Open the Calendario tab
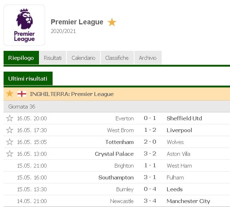 [83, 58]
